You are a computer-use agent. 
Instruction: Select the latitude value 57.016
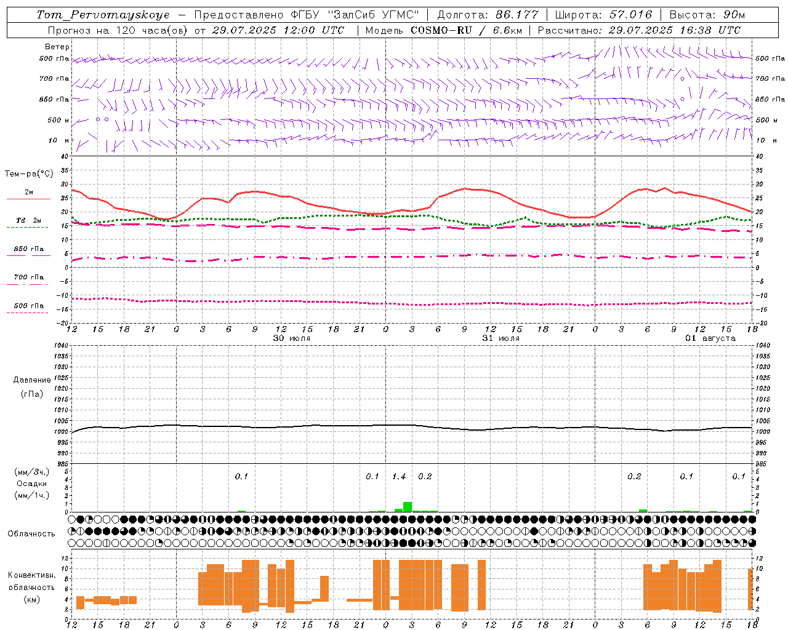(x=630, y=15)
